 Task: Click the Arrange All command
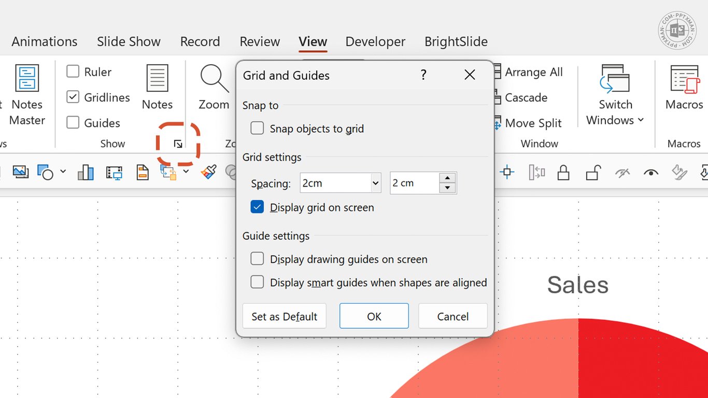tap(529, 72)
